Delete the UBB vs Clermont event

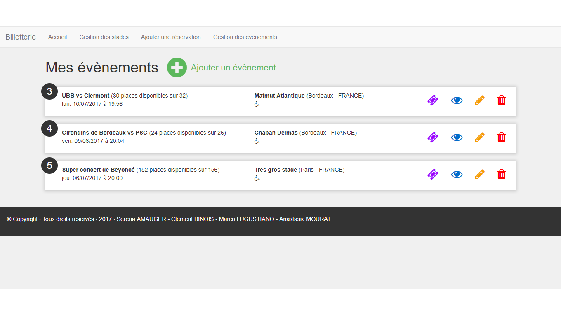click(501, 100)
